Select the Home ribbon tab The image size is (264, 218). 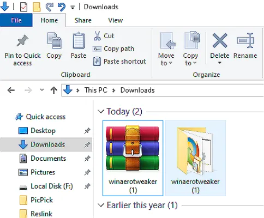click(x=49, y=20)
